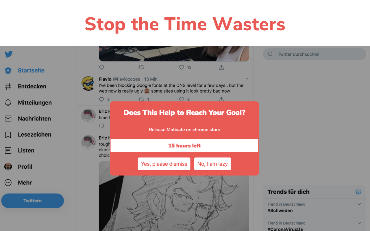Open Trends settings gear icon
Image resolution: width=370 pixels, height=231 pixels.
tap(358, 192)
